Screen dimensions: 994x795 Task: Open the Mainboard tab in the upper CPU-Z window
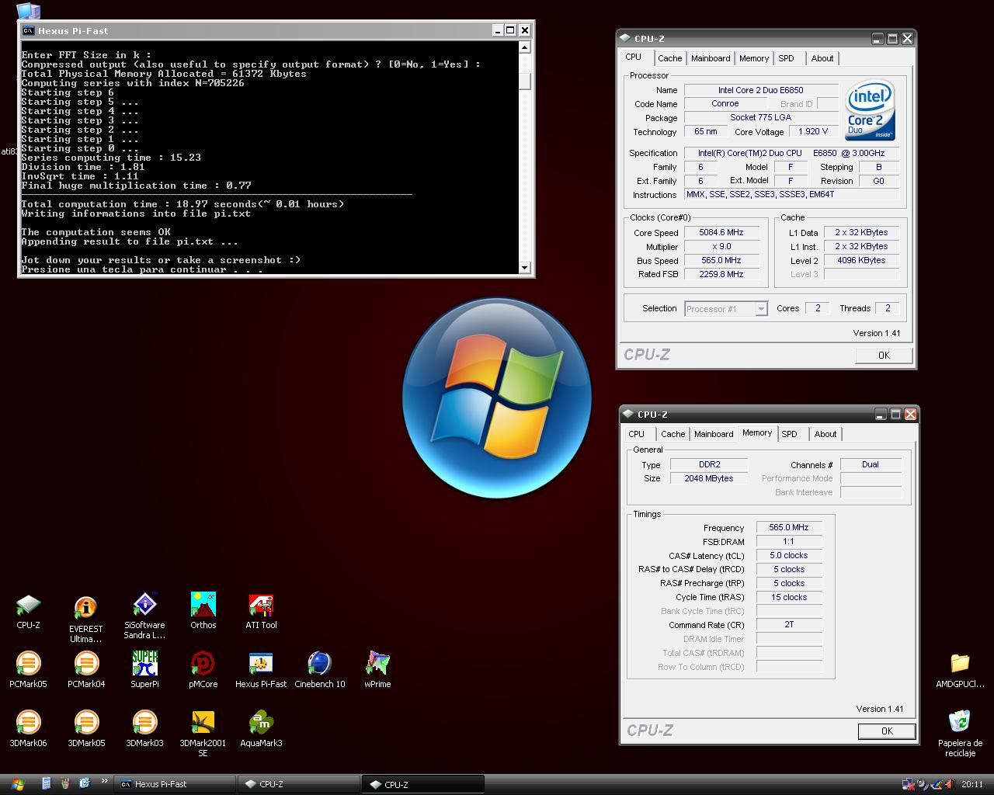click(x=711, y=58)
